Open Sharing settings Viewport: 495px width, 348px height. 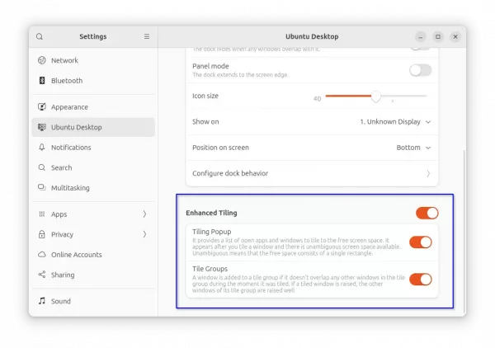[x=93, y=275]
